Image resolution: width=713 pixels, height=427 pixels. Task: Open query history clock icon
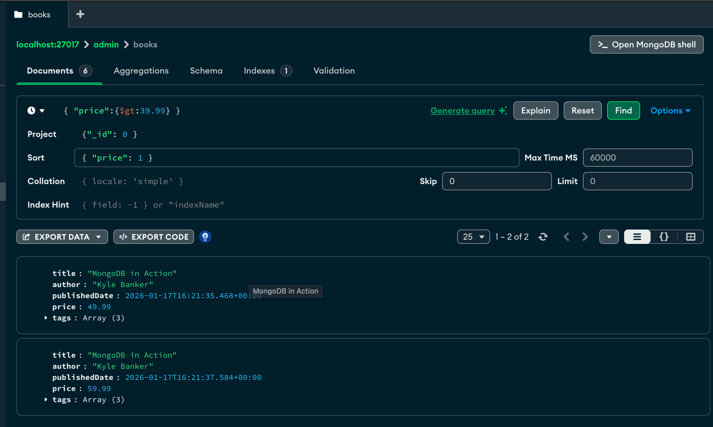(x=31, y=111)
